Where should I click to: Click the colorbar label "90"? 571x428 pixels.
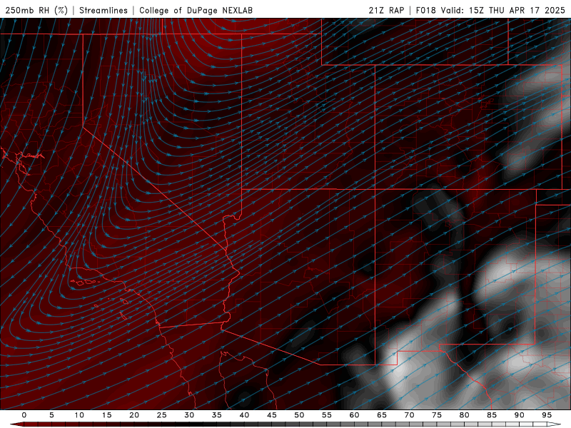[520, 415]
